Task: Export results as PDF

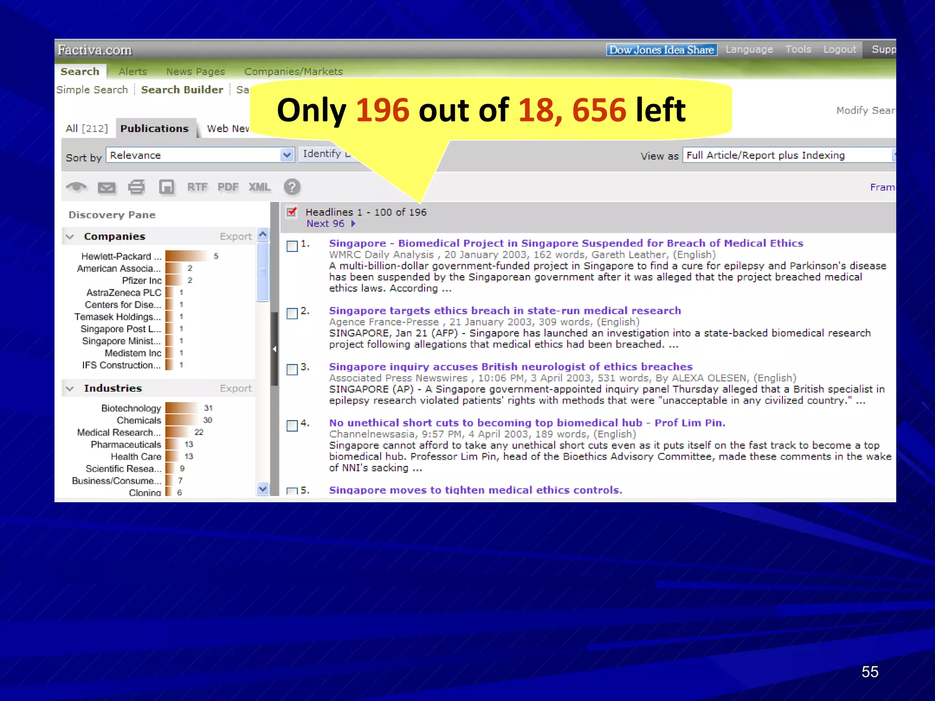Action: (228, 187)
